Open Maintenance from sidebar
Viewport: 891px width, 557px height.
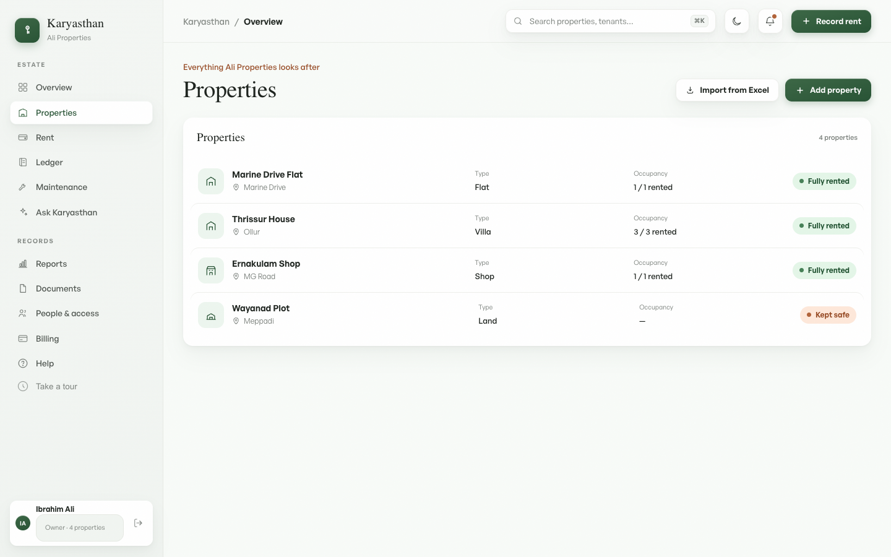coord(81,187)
